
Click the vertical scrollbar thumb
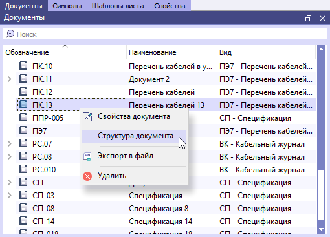[322, 195]
